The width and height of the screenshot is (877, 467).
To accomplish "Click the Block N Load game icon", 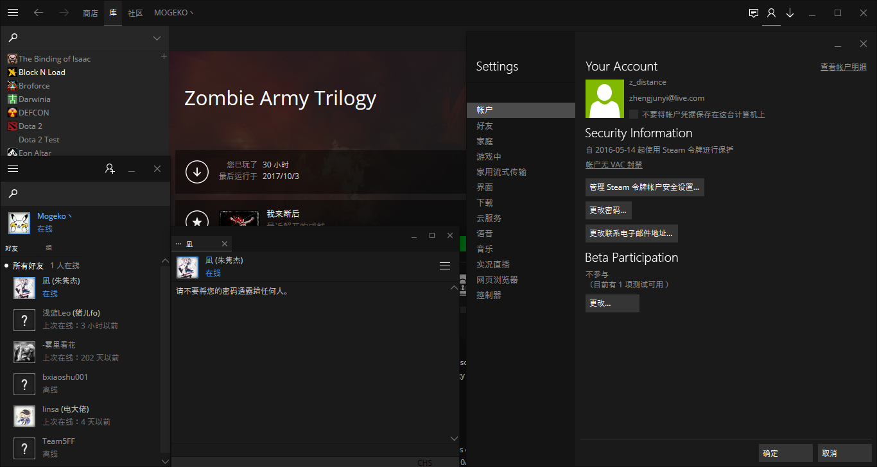I will coord(12,72).
